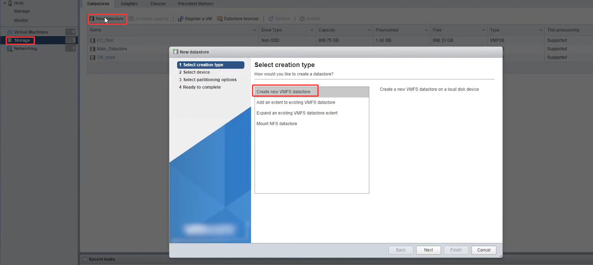The width and height of the screenshot is (593, 265).
Task: Click the Next button
Action: click(428, 250)
